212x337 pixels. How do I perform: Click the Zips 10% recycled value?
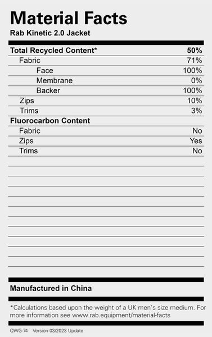pyautogui.click(x=195, y=101)
